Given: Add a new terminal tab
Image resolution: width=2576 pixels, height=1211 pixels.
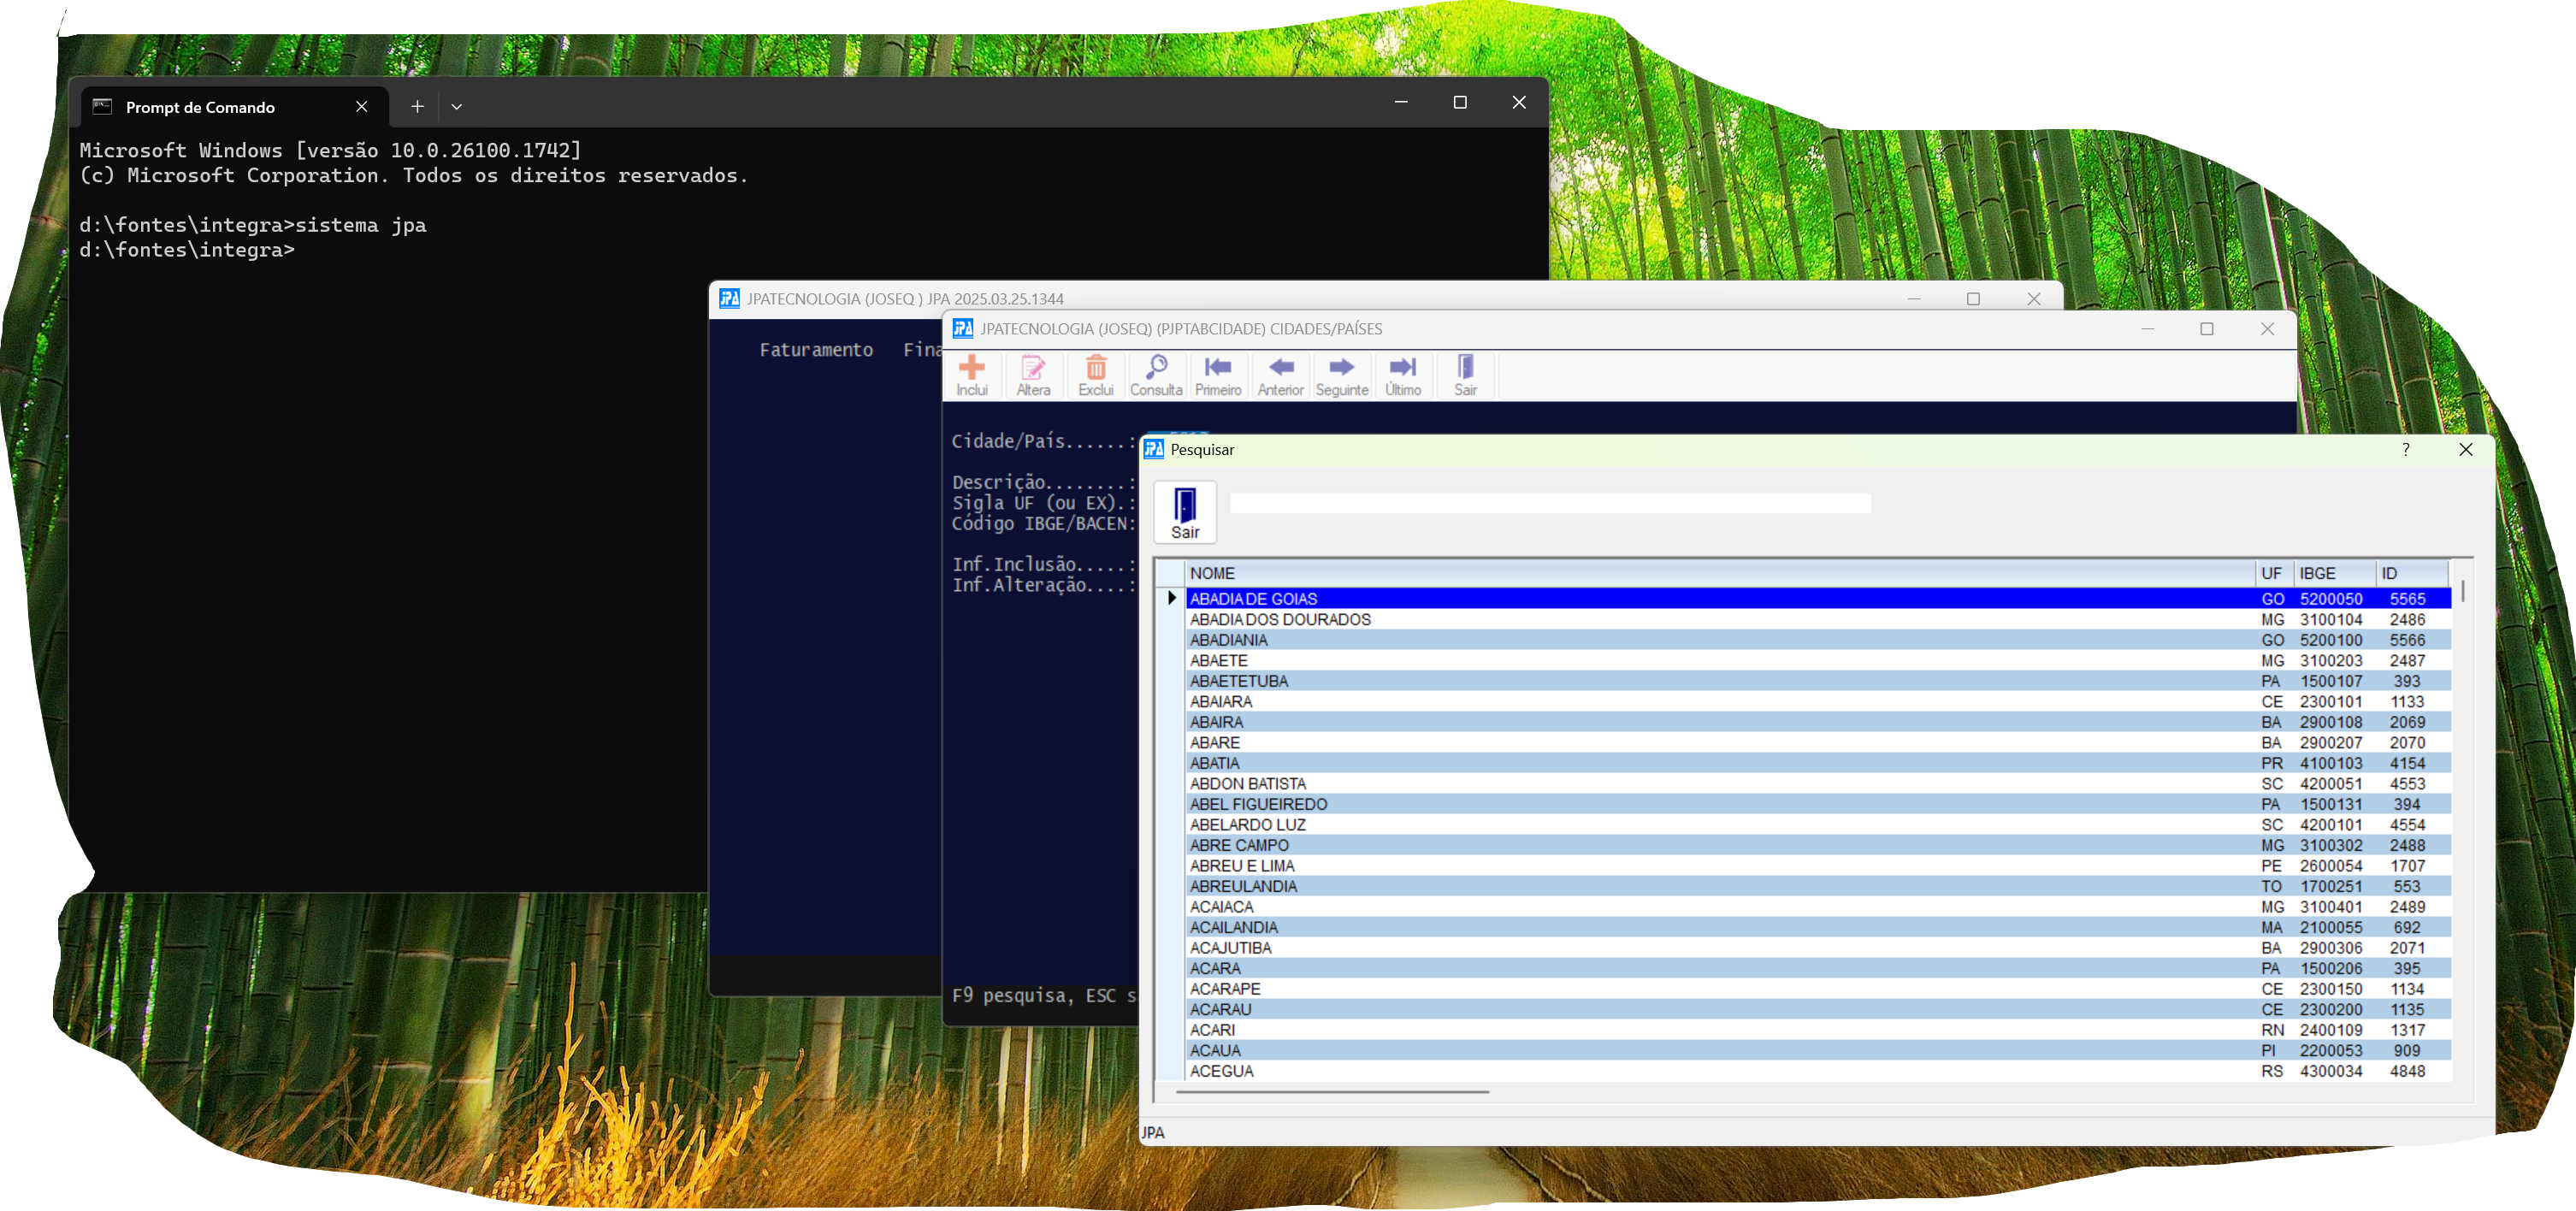Looking at the screenshot, I should (x=417, y=107).
